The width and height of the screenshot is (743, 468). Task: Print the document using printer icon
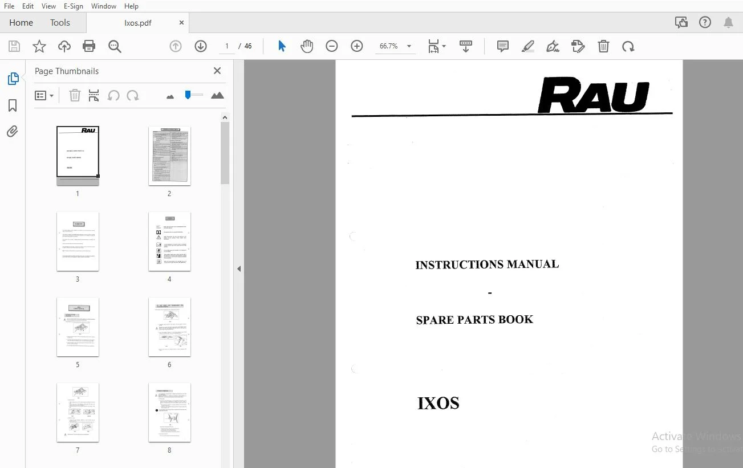tap(89, 47)
